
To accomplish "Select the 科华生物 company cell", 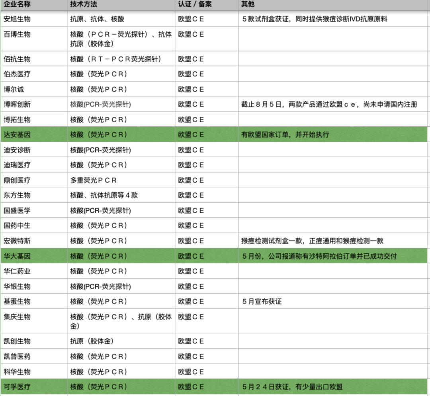I will tap(34, 372).
